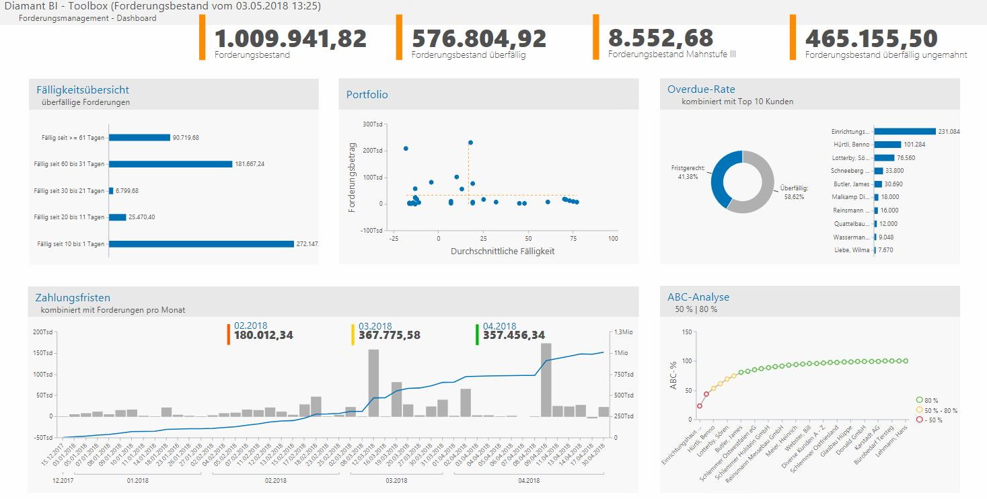987x499 pixels.
Task: Click the yellow 50 % - 80 % legend circle
Action: 920,410
